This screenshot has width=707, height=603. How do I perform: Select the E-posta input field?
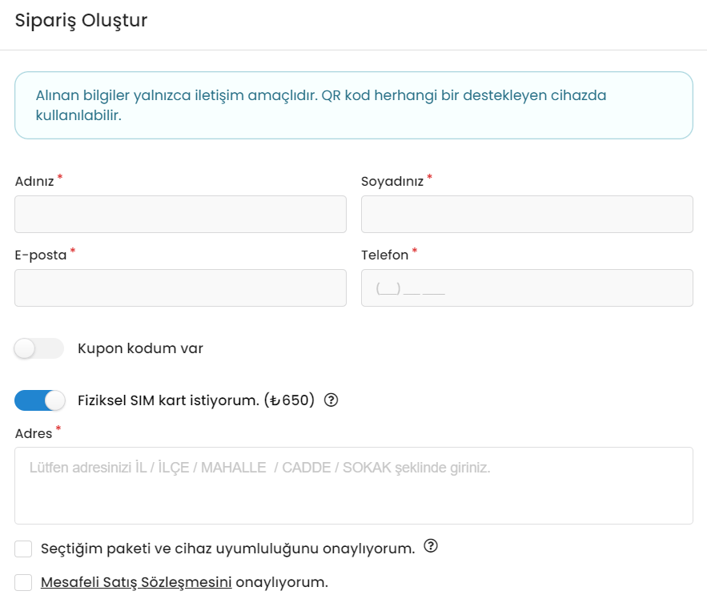[x=180, y=287]
